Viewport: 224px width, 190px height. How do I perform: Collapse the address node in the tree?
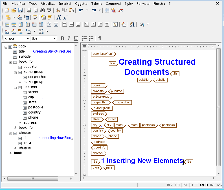click(16, 88)
